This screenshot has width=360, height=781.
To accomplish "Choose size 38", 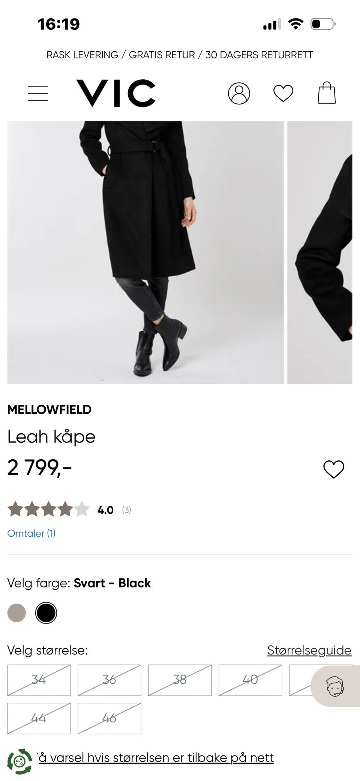I will 180,680.
